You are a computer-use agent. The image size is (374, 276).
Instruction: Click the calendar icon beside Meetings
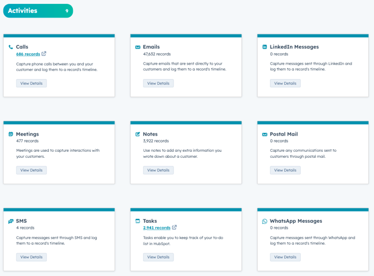(x=11, y=134)
